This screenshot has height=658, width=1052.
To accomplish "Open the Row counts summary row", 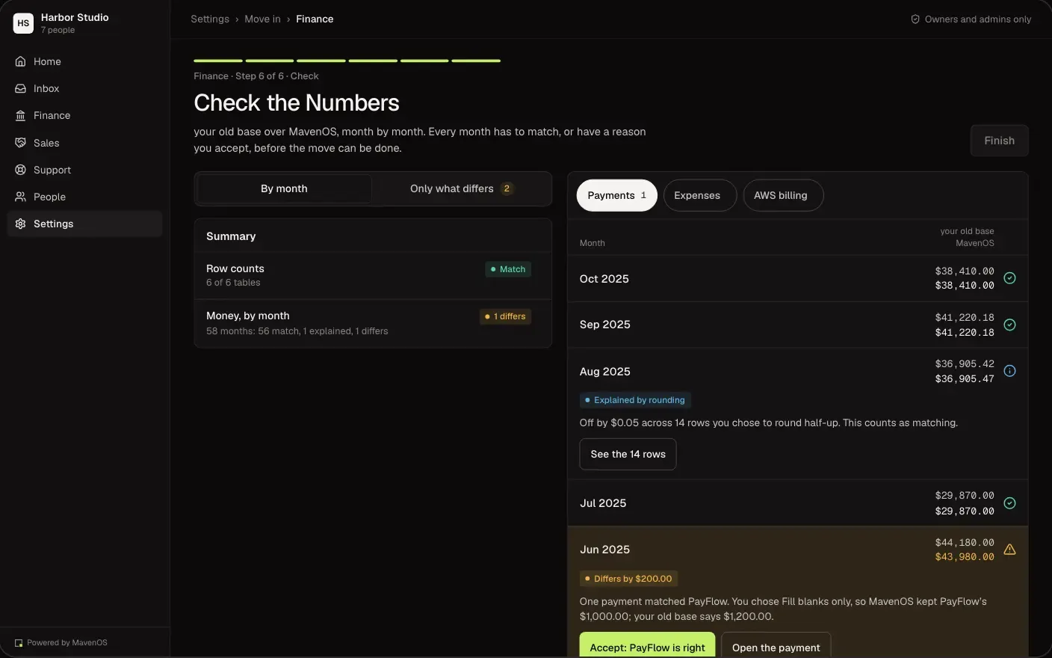I will click(x=373, y=276).
